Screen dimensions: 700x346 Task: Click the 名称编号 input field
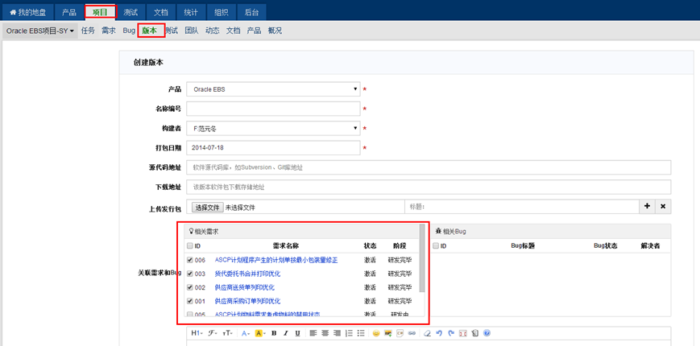coord(273,109)
